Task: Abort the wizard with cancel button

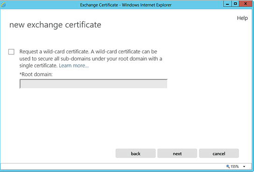Action: (219, 153)
